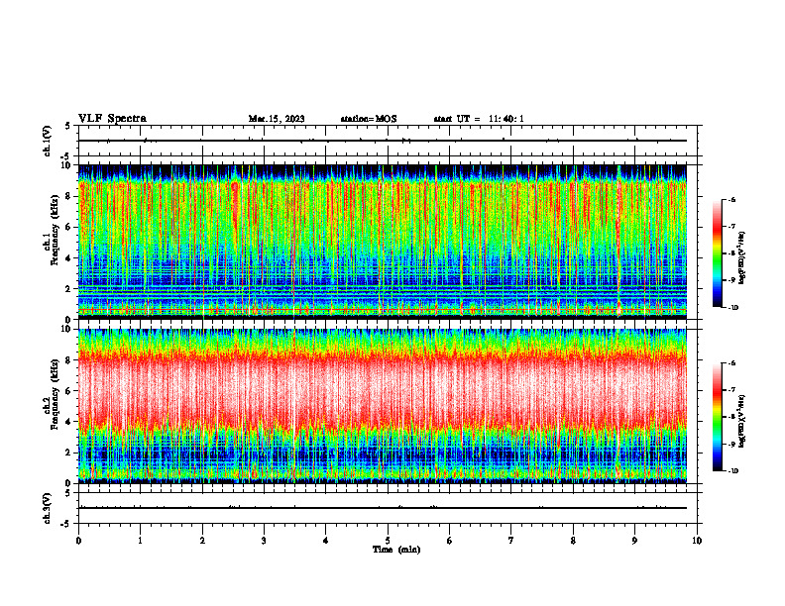This screenshot has width=785, height=606.
Task: Click time-axis tick label "7"
Action: (x=511, y=541)
